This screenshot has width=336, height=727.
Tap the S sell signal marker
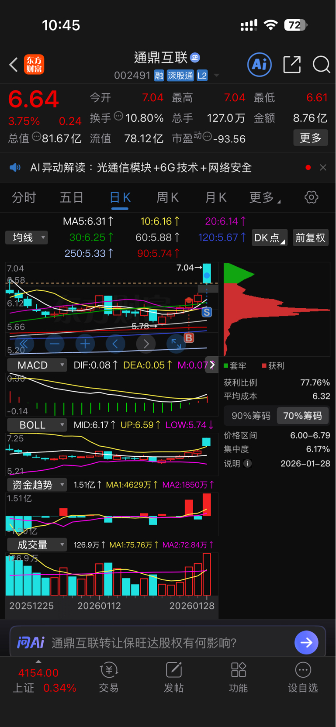(207, 312)
